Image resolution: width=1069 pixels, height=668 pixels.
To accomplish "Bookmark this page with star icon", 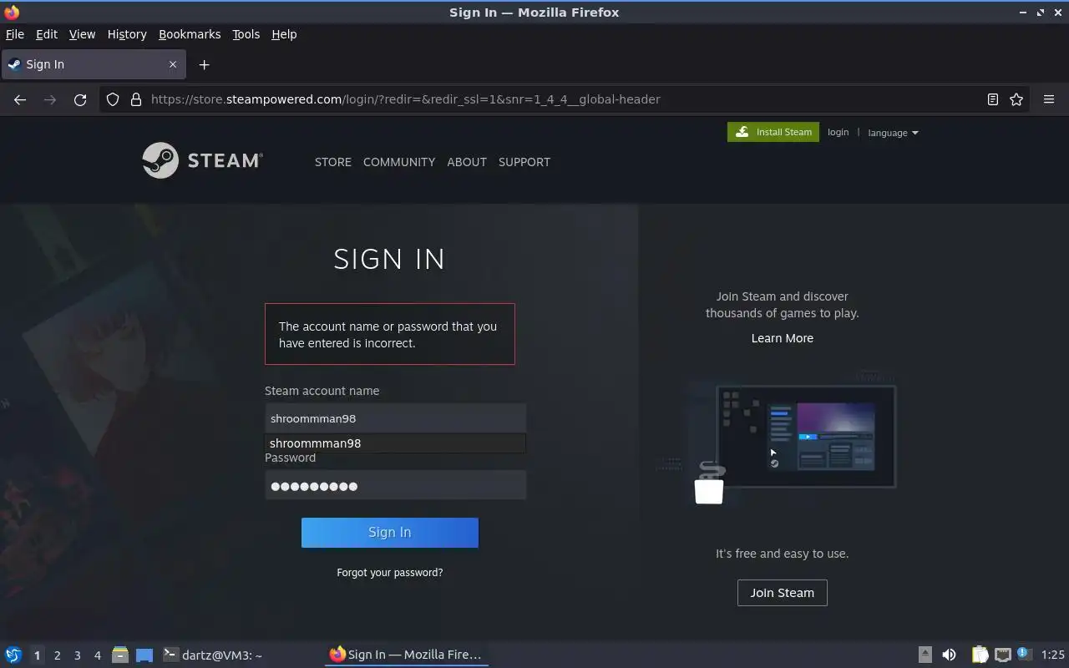I will point(1016,99).
